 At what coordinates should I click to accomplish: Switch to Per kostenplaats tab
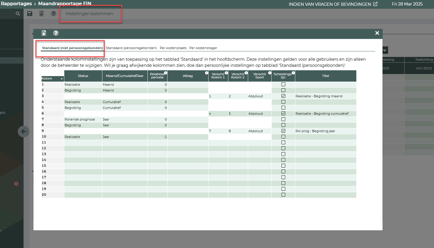pyautogui.click(x=173, y=48)
